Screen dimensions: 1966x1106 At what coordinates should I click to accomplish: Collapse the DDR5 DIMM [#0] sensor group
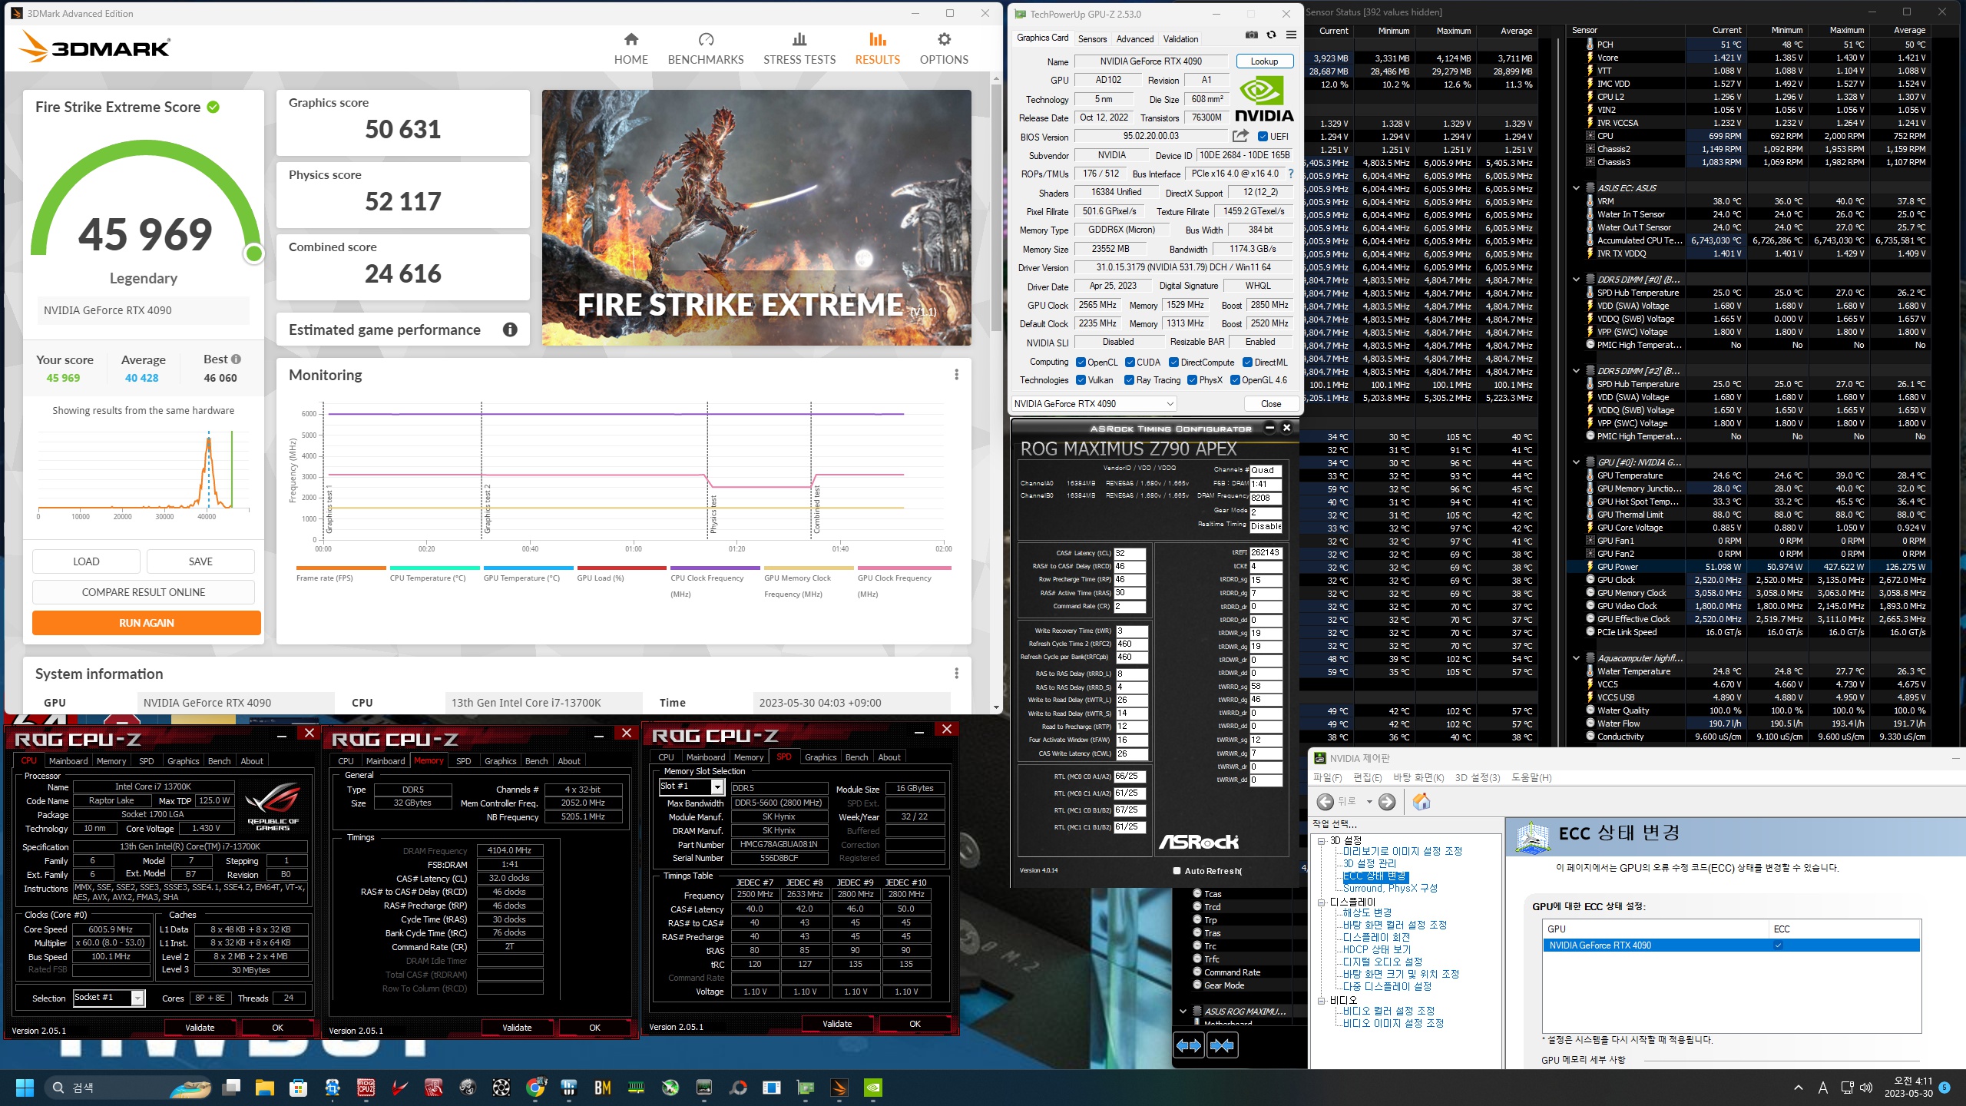coord(1577,280)
